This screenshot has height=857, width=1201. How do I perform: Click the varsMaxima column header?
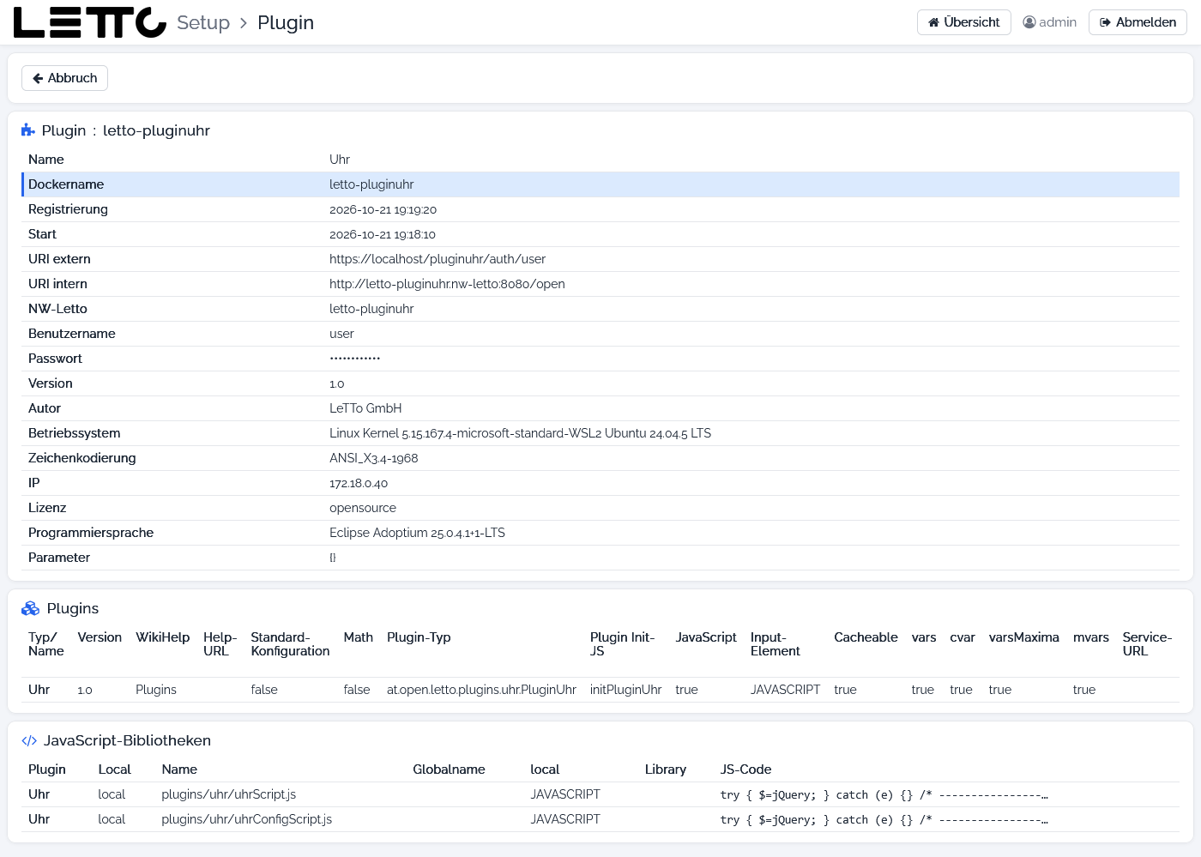[1023, 637]
